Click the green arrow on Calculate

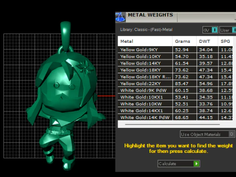pos(196,164)
